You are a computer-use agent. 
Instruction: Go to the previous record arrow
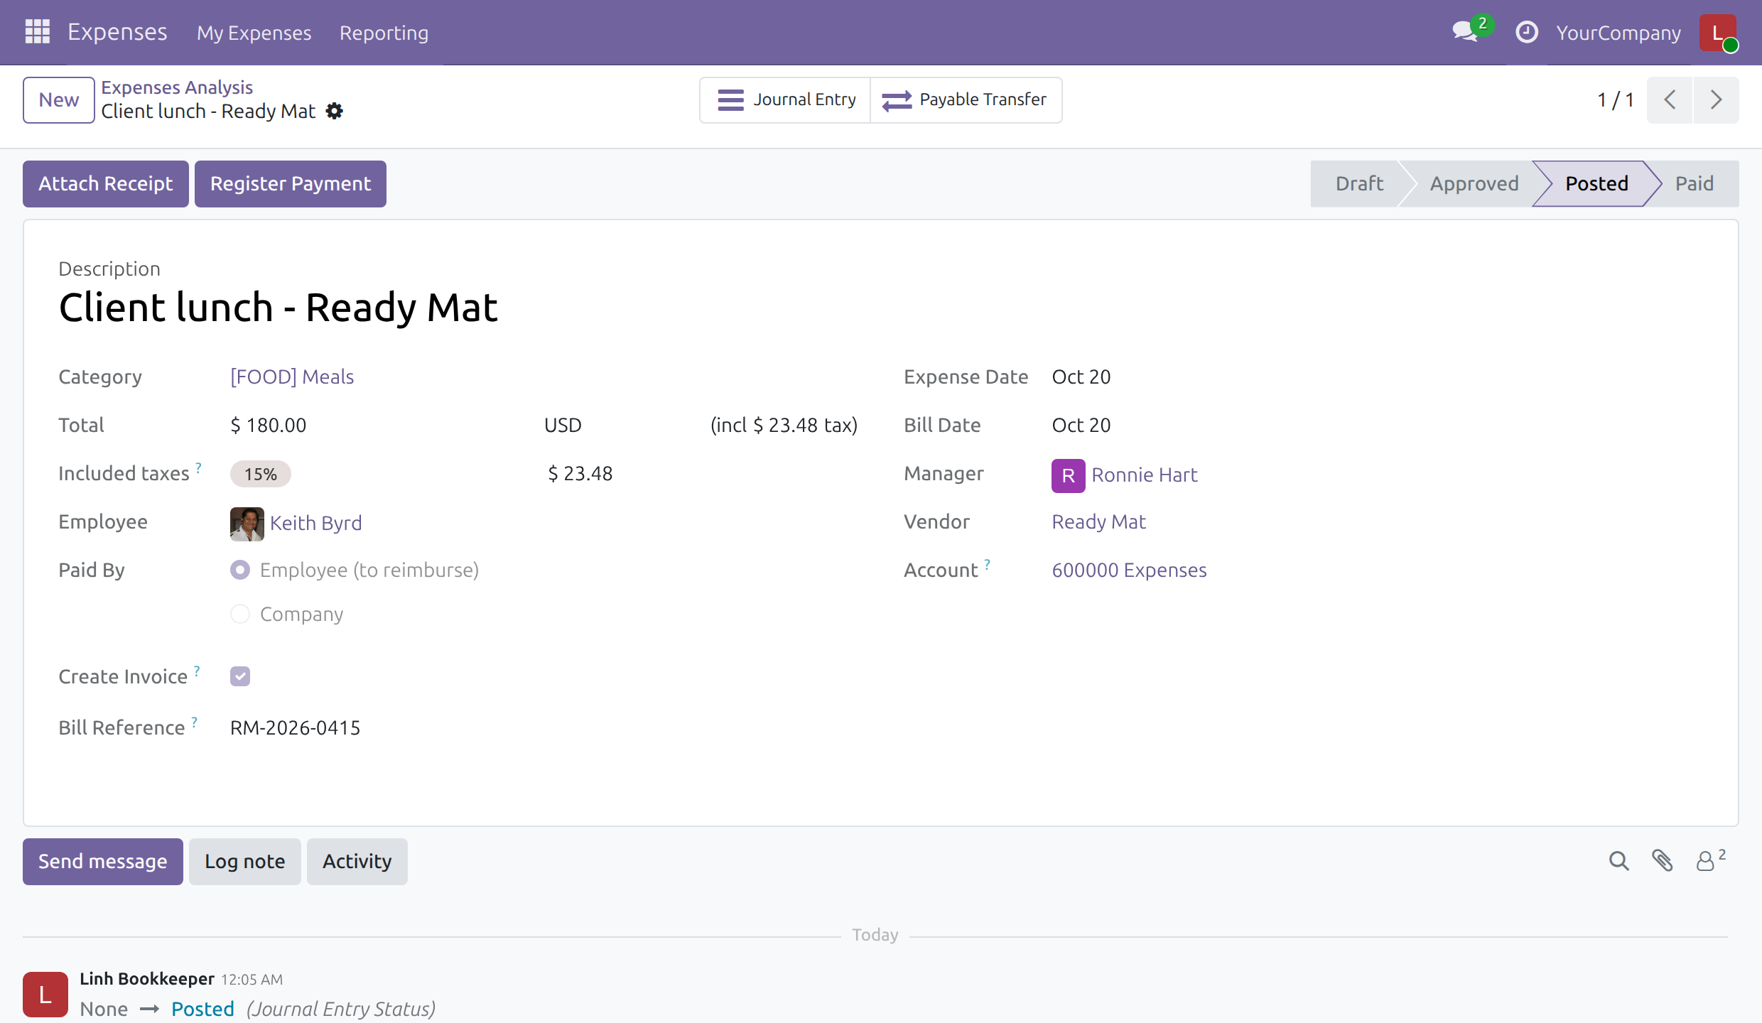click(x=1670, y=100)
